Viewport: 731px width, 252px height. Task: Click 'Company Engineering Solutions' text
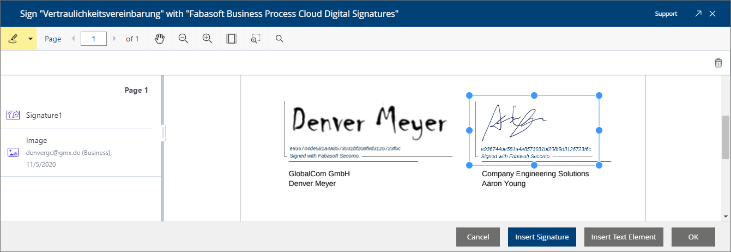pos(535,173)
